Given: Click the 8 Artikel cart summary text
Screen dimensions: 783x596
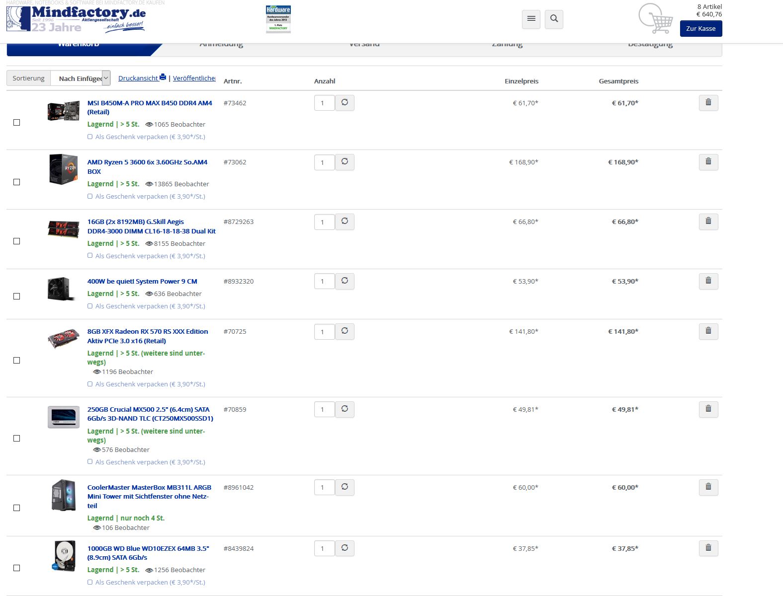Looking at the screenshot, I should click(709, 6).
